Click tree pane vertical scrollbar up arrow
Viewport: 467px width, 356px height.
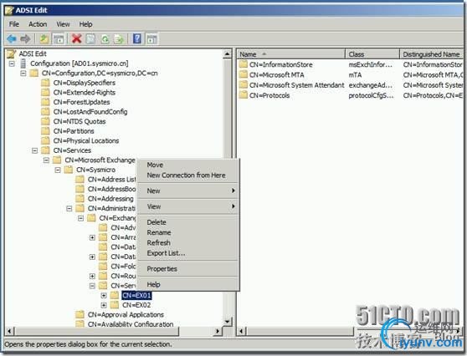(228, 54)
